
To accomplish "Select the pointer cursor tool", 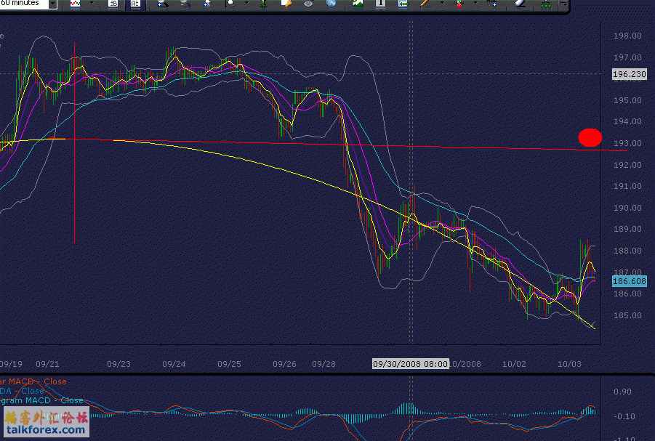I will coord(207,4).
